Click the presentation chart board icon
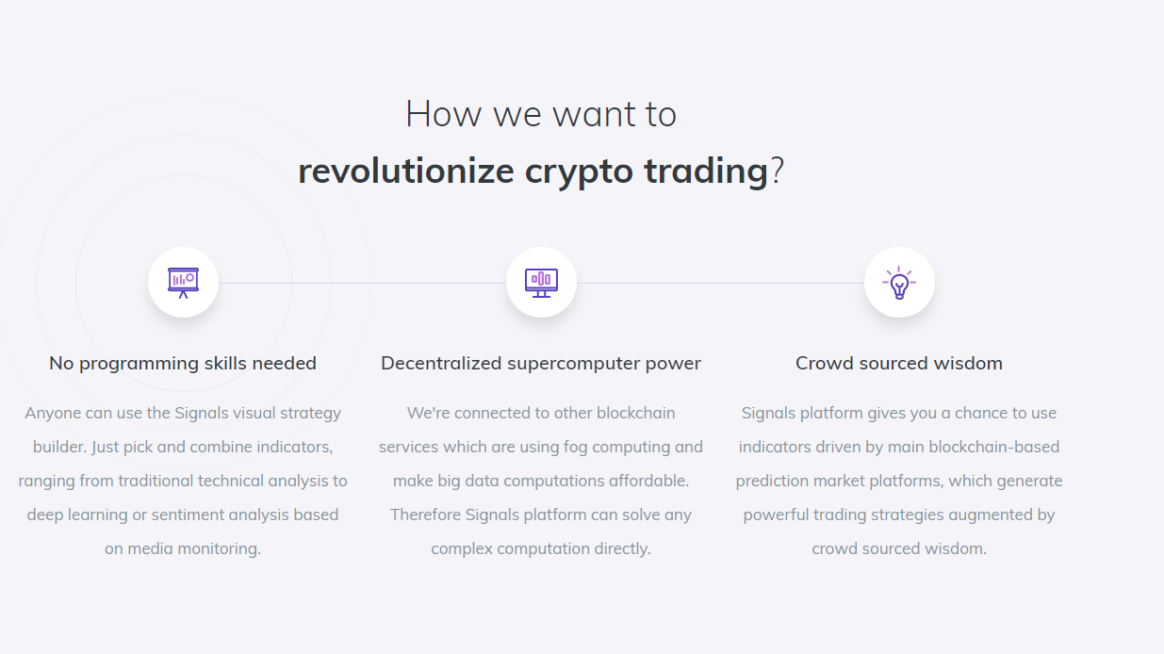Viewport: 1164px width, 654px height. tap(183, 283)
